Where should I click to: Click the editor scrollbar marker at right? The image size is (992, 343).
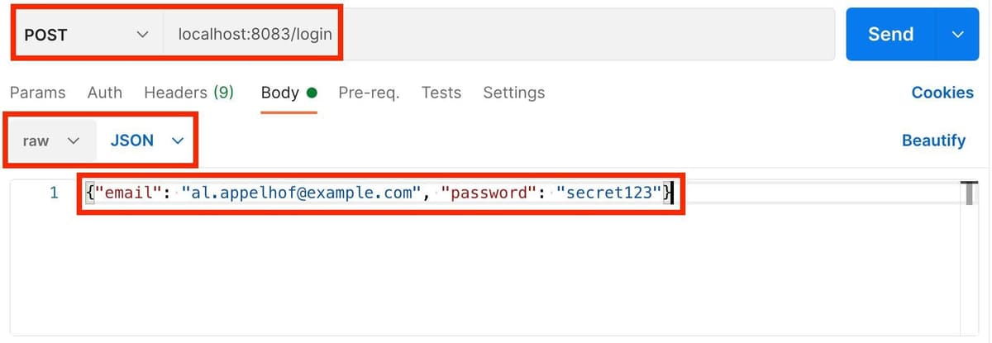(971, 193)
